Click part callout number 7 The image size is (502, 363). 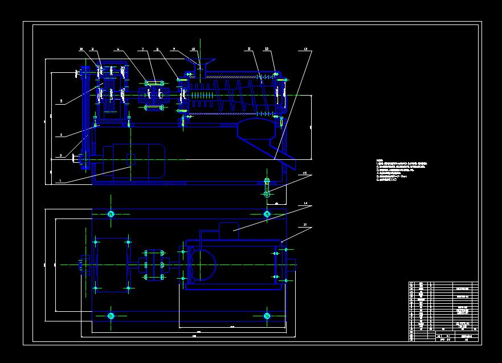point(143,49)
